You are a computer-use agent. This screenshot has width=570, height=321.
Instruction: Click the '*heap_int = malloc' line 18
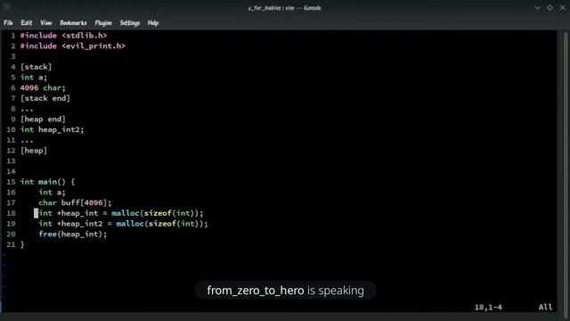click(121, 213)
